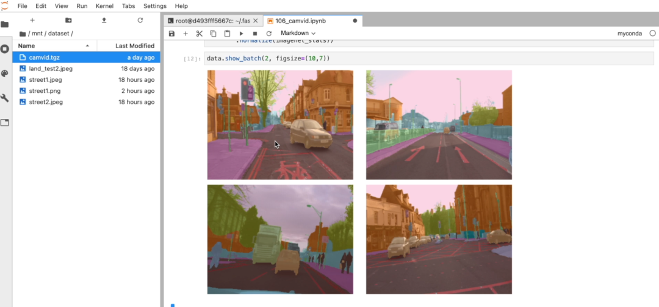Viewport: 659px width, 307px height.
Task: Refresh the file list
Action: [140, 20]
